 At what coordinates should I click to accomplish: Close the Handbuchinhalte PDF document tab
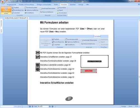27,18
